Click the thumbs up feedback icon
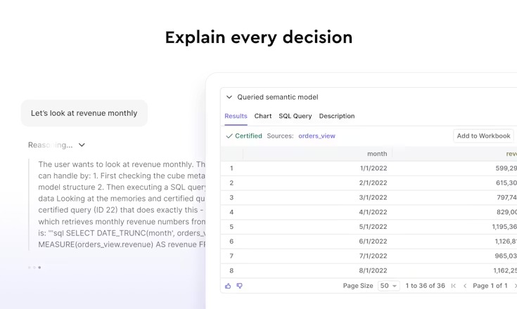The height and width of the screenshot is (309, 517). [x=228, y=286]
